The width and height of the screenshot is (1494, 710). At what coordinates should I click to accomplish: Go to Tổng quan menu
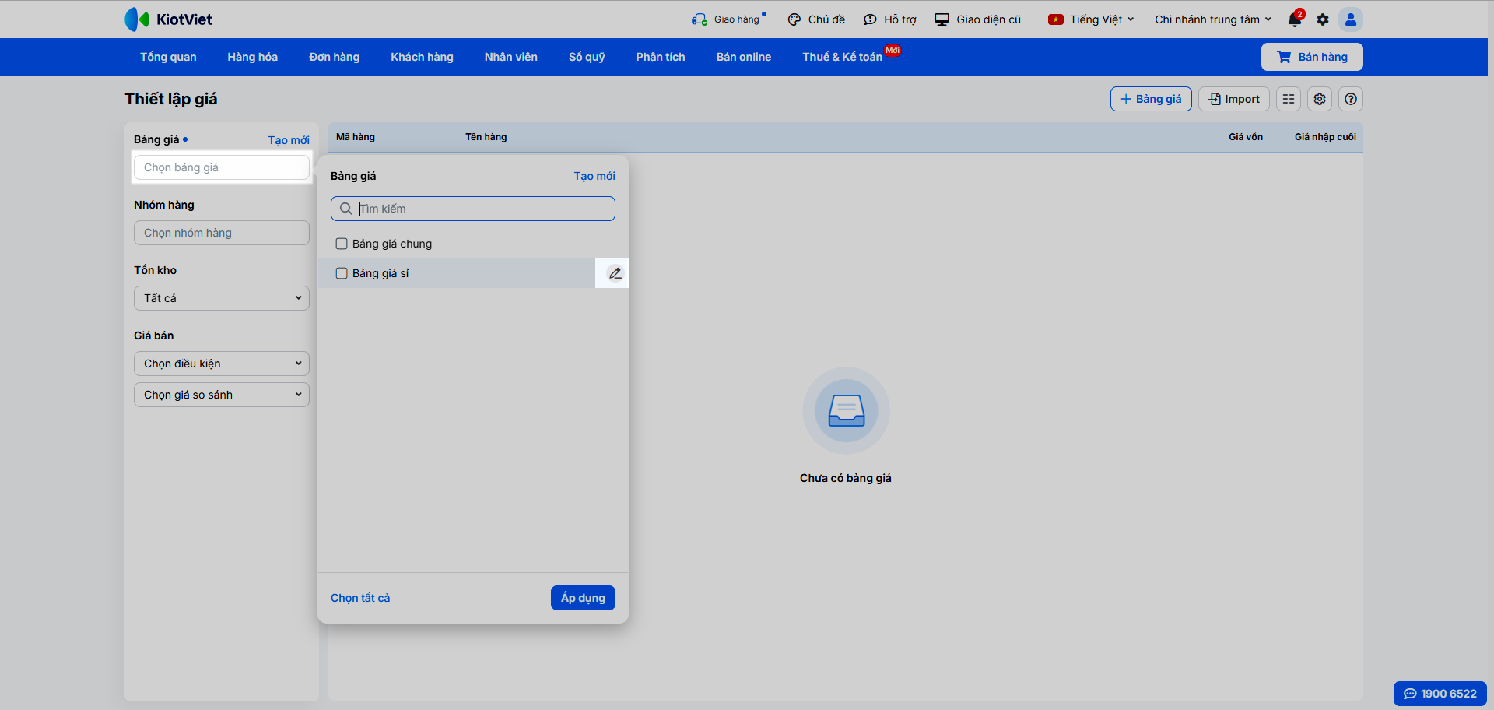168,57
